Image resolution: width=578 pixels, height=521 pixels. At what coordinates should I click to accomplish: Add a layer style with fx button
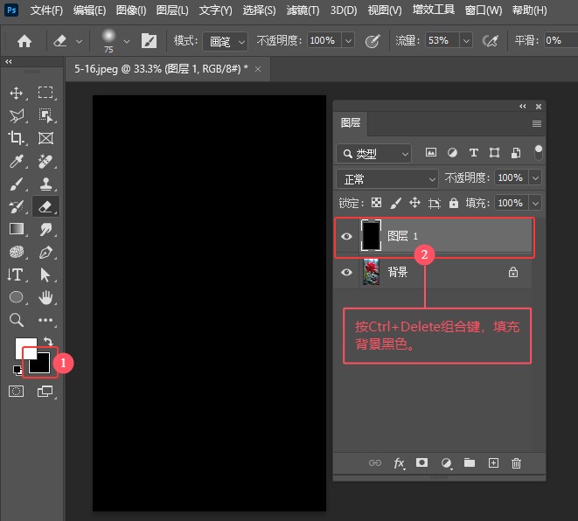pos(400,462)
